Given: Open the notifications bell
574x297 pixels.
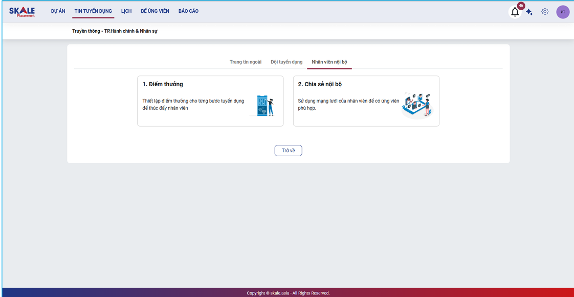Looking at the screenshot, I should pyautogui.click(x=515, y=12).
